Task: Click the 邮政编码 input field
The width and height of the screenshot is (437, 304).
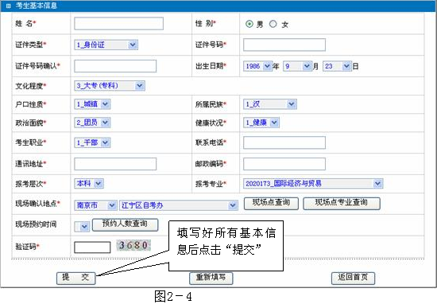Action: tap(284, 164)
